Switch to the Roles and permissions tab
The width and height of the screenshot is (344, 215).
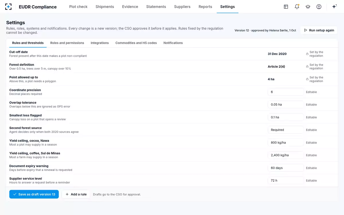pos(67,43)
